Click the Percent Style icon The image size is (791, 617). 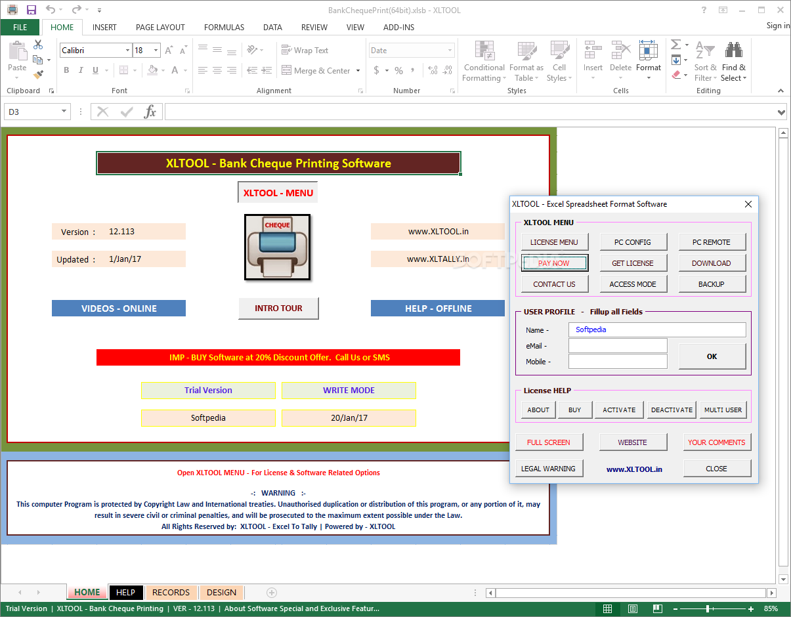(x=398, y=70)
